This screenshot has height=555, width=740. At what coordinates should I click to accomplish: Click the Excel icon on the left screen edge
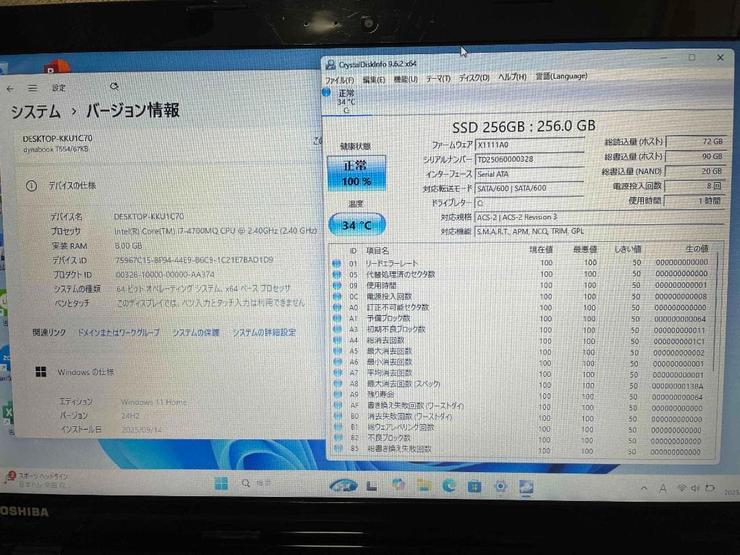click(x=8, y=412)
